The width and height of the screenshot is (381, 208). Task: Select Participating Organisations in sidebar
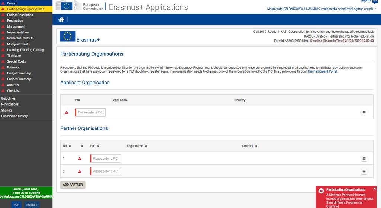pyautogui.click(x=26, y=9)
